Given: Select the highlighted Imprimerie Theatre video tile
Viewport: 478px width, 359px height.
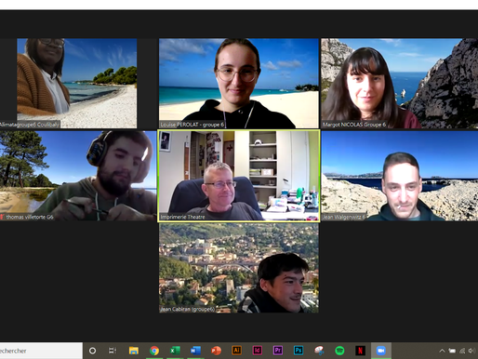Looking at the screenshot, I should point(239,176).
